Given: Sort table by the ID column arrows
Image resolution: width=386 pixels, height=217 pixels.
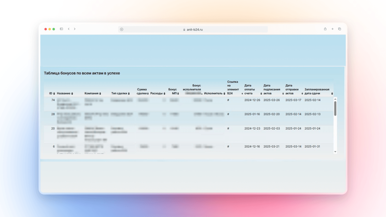Looking at the screenshot, I should [54, 94].
